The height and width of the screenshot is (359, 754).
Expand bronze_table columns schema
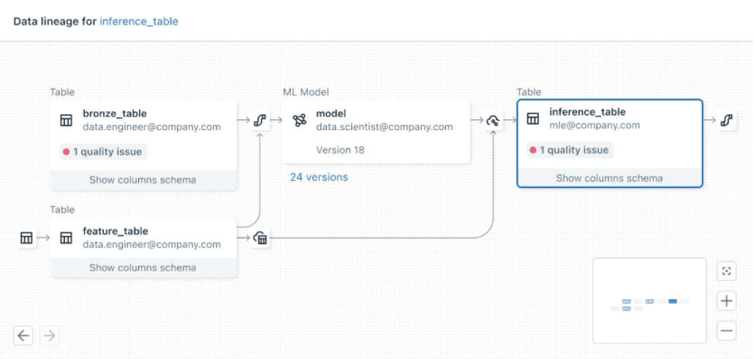coord(142,180)
